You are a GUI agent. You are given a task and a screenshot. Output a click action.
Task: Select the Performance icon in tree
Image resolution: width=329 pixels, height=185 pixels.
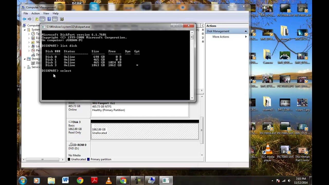point(33,50)
